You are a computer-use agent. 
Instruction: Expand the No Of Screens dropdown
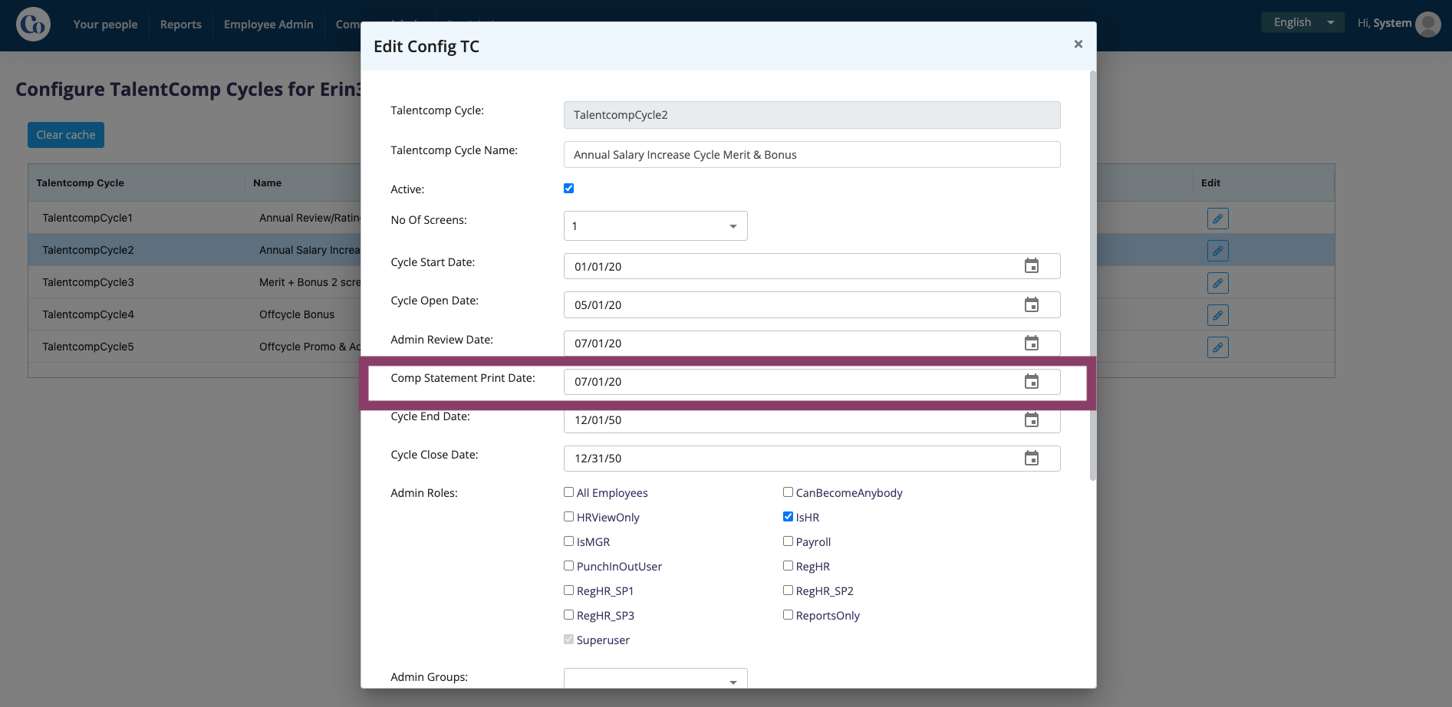coord(655,226)
